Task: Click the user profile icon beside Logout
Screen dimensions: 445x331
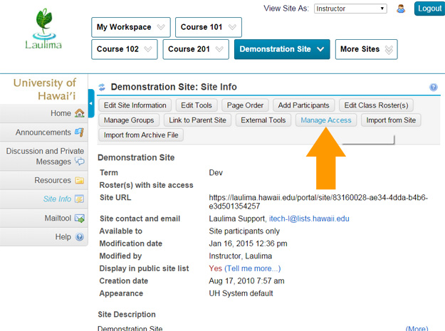Action: pyautogui.click(x=401, y=9)
